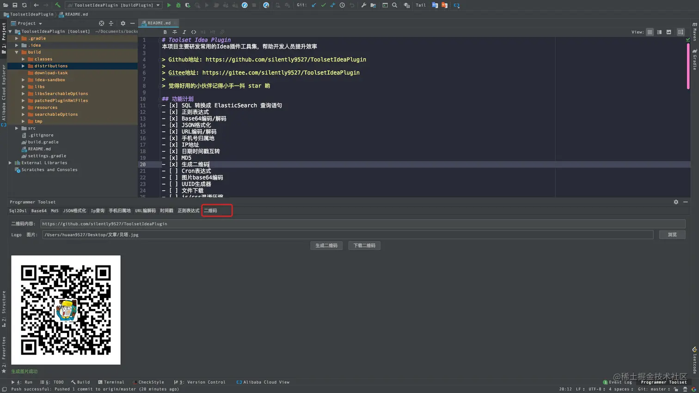Open the Terminal tool window
This screenshot has width=699, height=393.
[111, 382]
